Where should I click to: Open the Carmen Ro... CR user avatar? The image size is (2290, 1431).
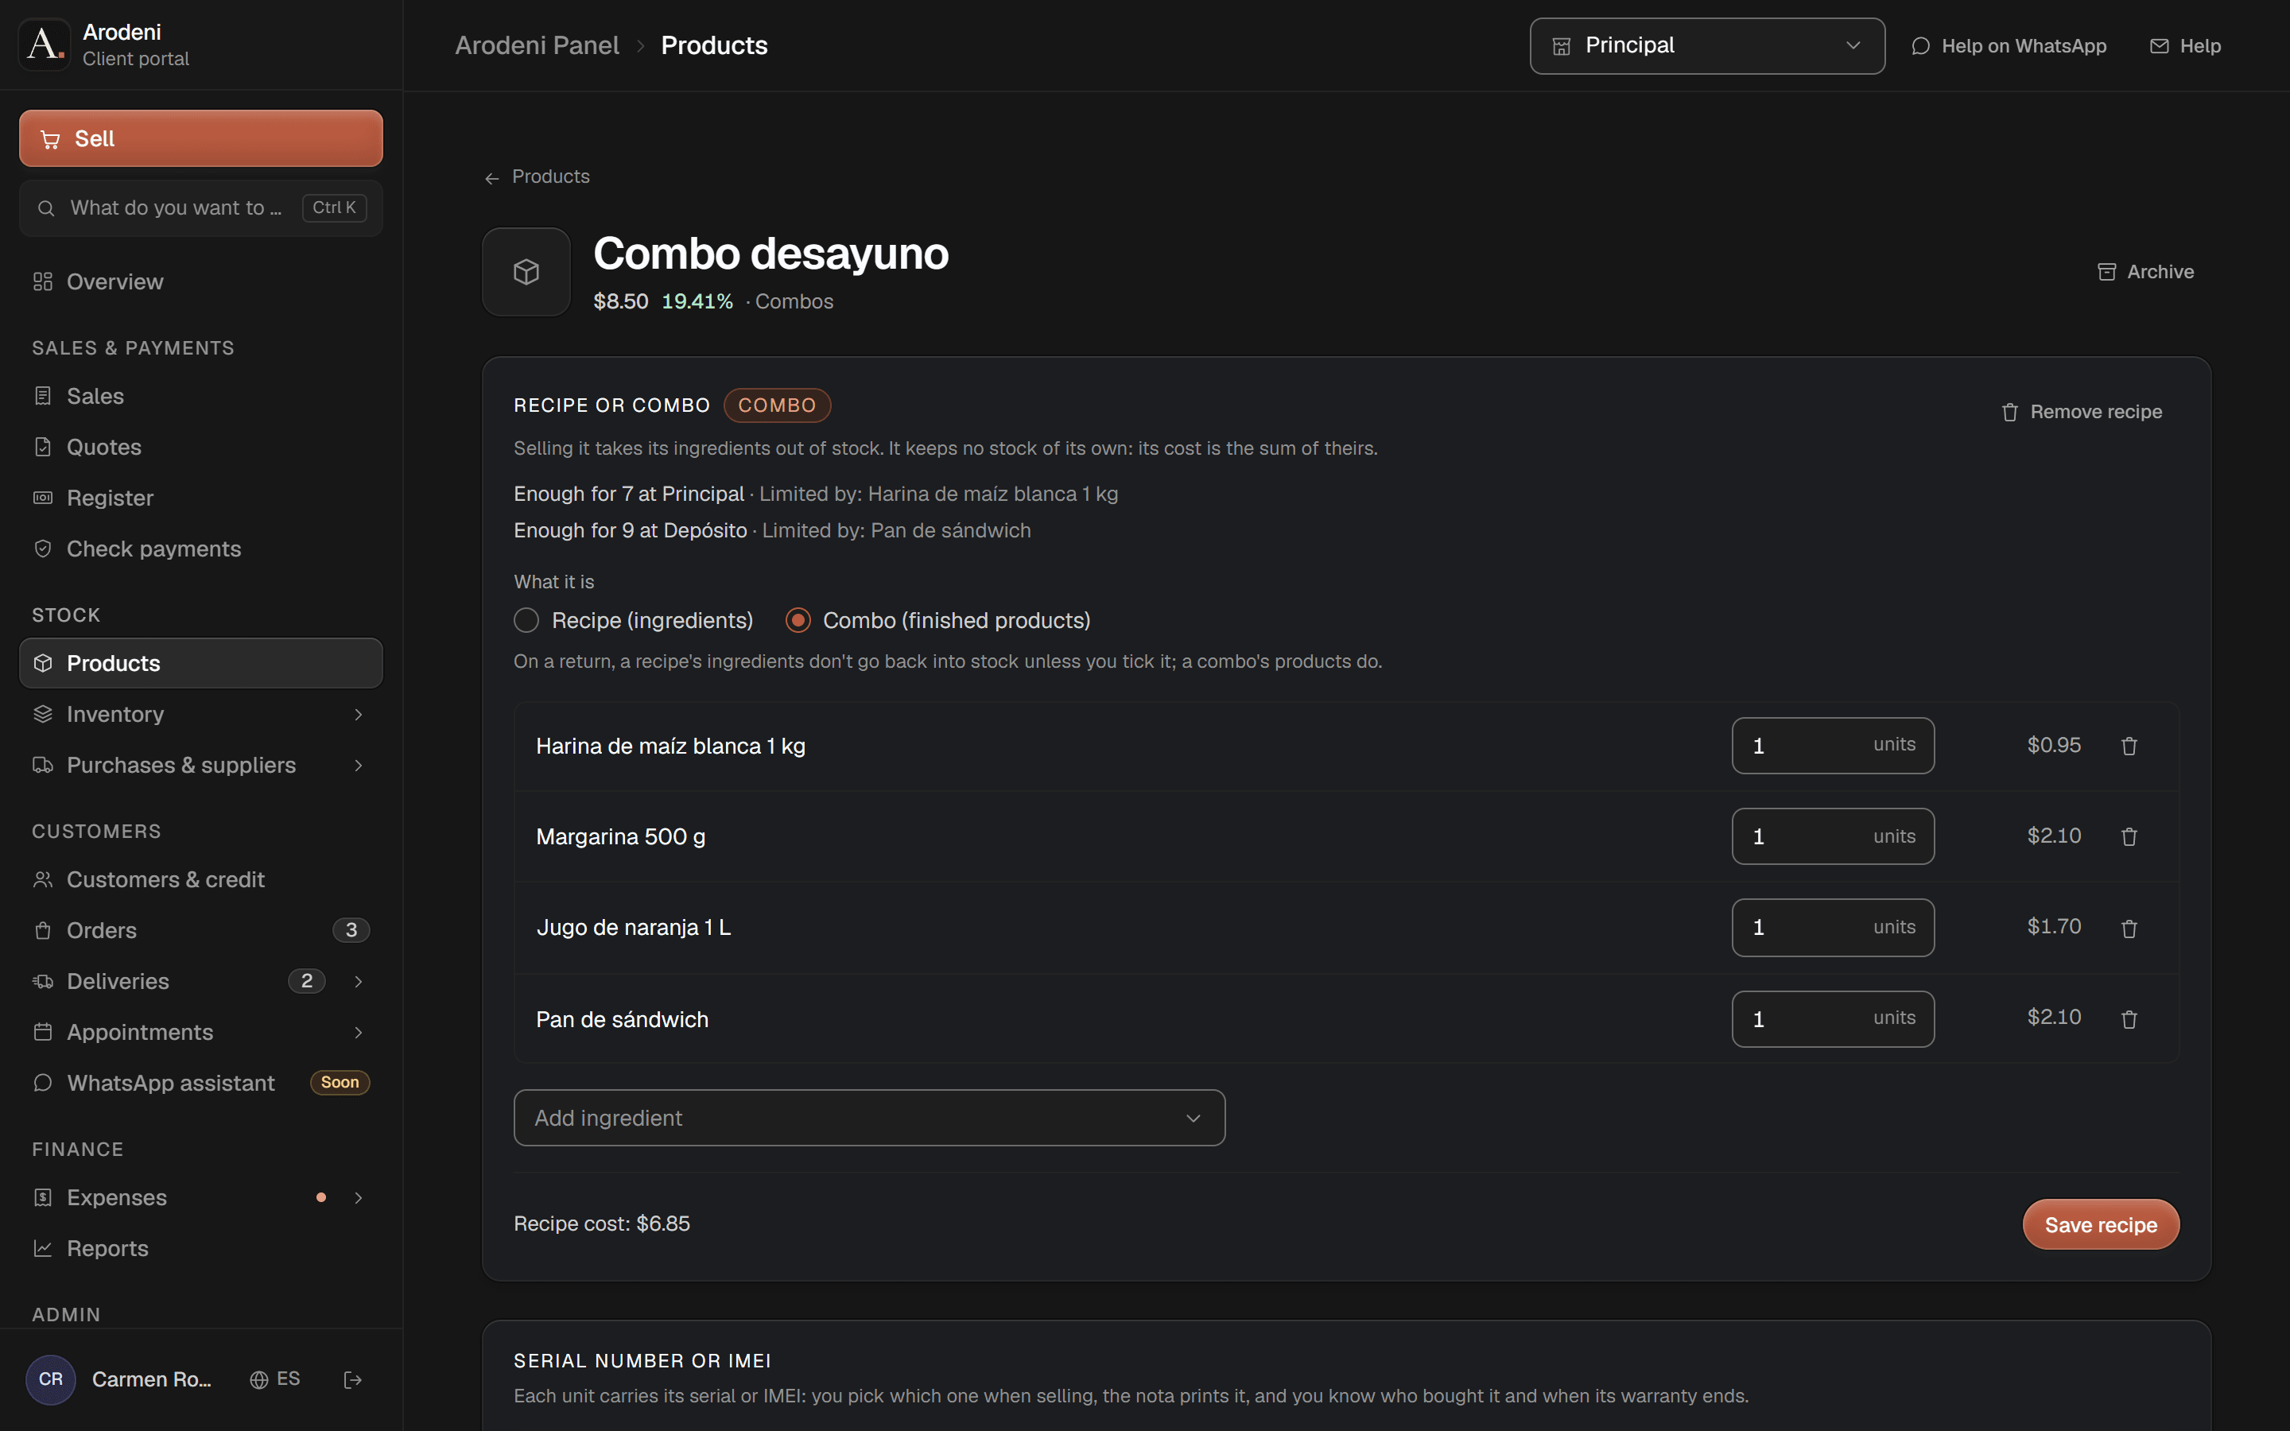[x=51, y=1379]
